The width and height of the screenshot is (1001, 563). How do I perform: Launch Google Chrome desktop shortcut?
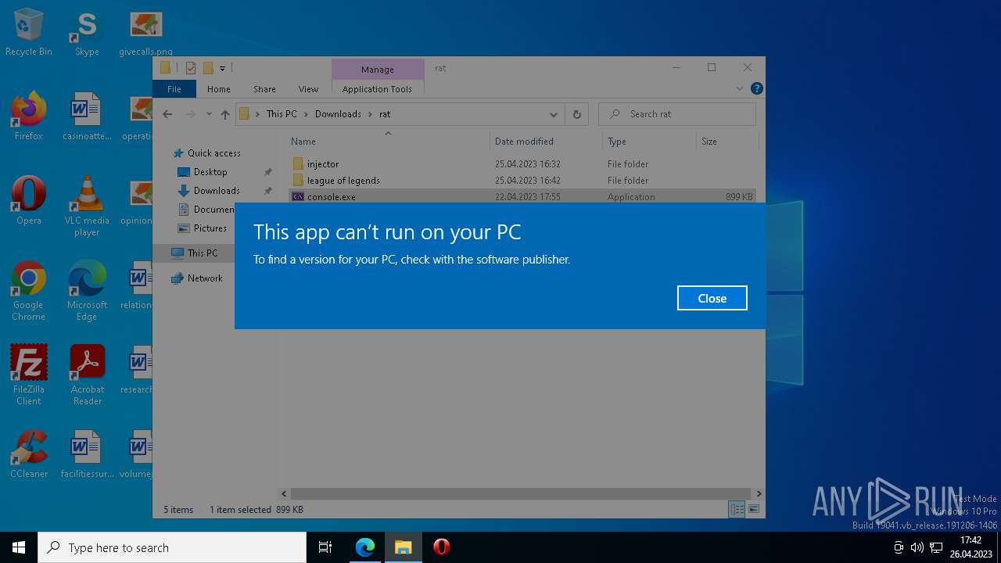[29, 291]
